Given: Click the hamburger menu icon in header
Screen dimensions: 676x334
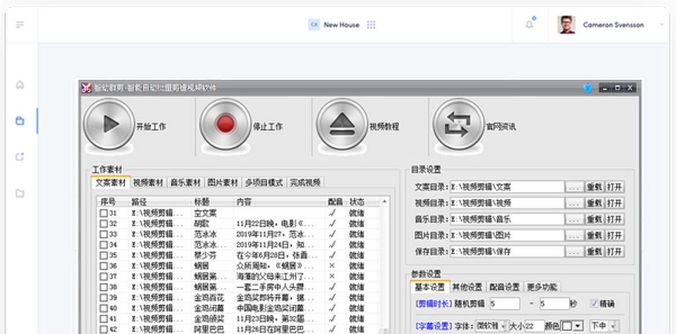Looking at the screenshot, I should [x=20, y=25].
